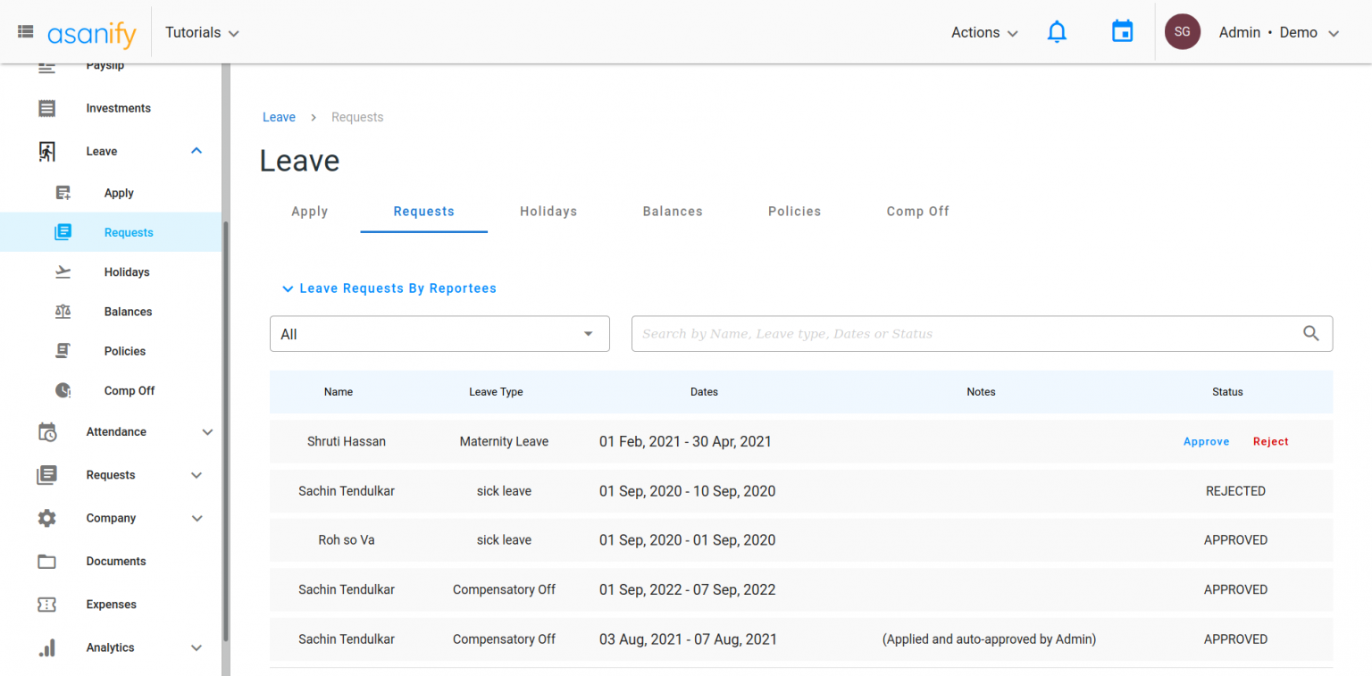Reject Shruti Hassan's leave request
Image resolution: width=1372 pixels, height=676 pixels.
point(1270,442)
